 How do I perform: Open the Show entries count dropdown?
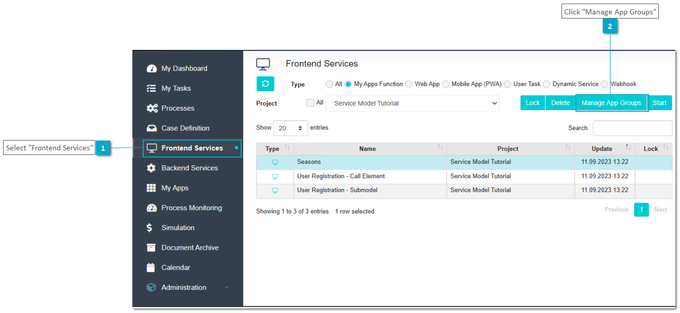click(291, 128)
